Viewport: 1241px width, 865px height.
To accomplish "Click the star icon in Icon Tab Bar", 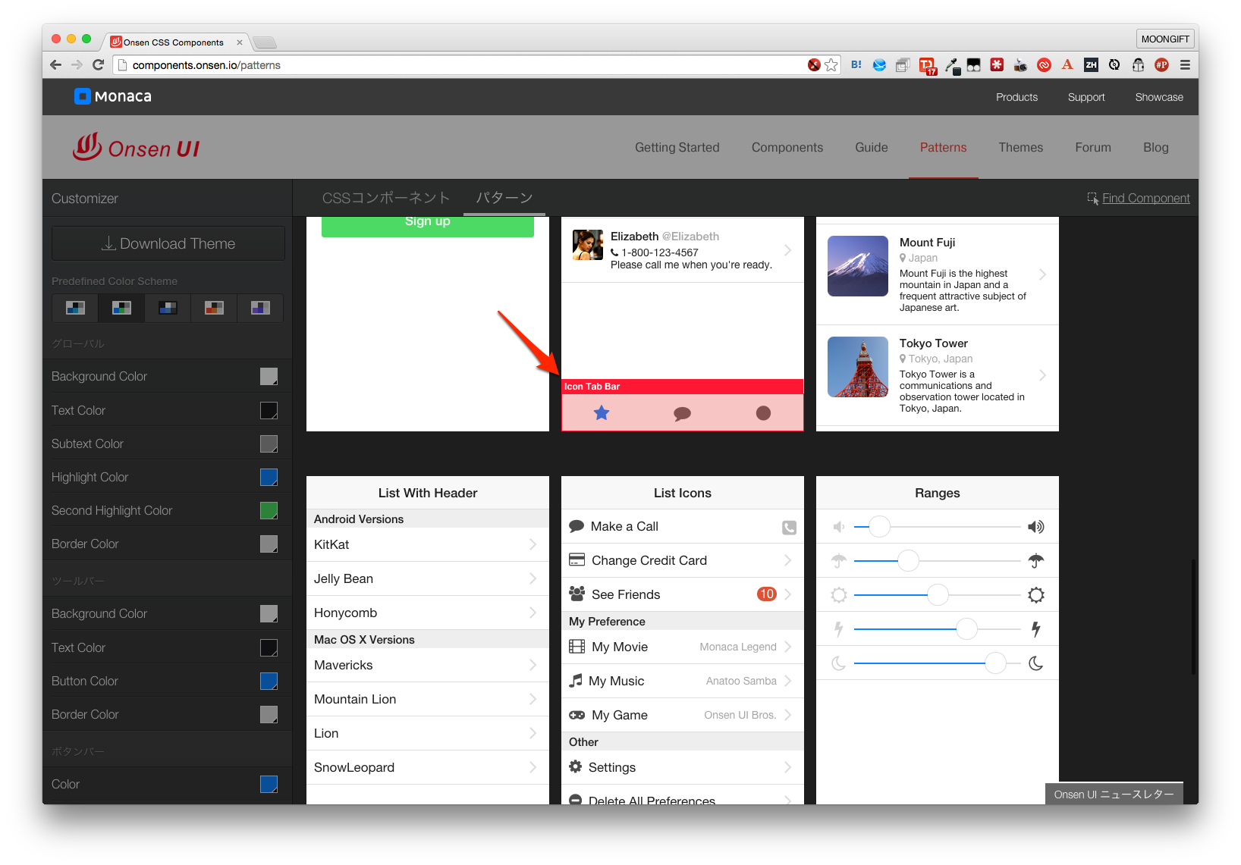I will 602,413.
